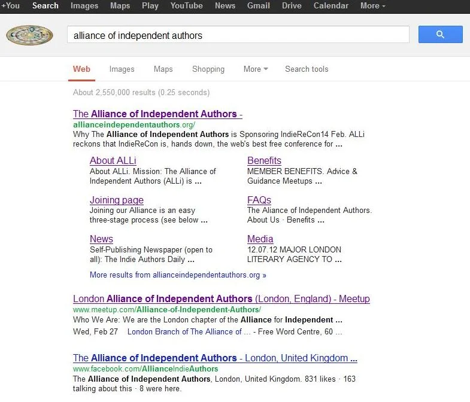Viewport: 470px width, 402px height.
Task: Visit the Benefits sitelink
Action: click(264, 161)
